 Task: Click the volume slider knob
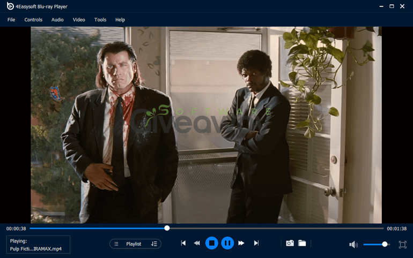[385, 244]
